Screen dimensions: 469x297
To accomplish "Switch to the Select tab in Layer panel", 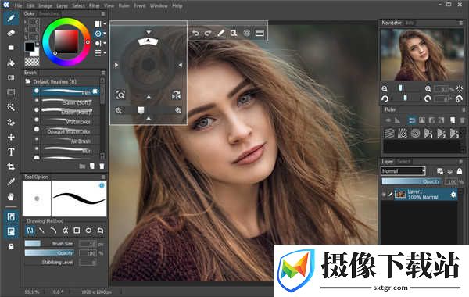I will tap(403, 162).
